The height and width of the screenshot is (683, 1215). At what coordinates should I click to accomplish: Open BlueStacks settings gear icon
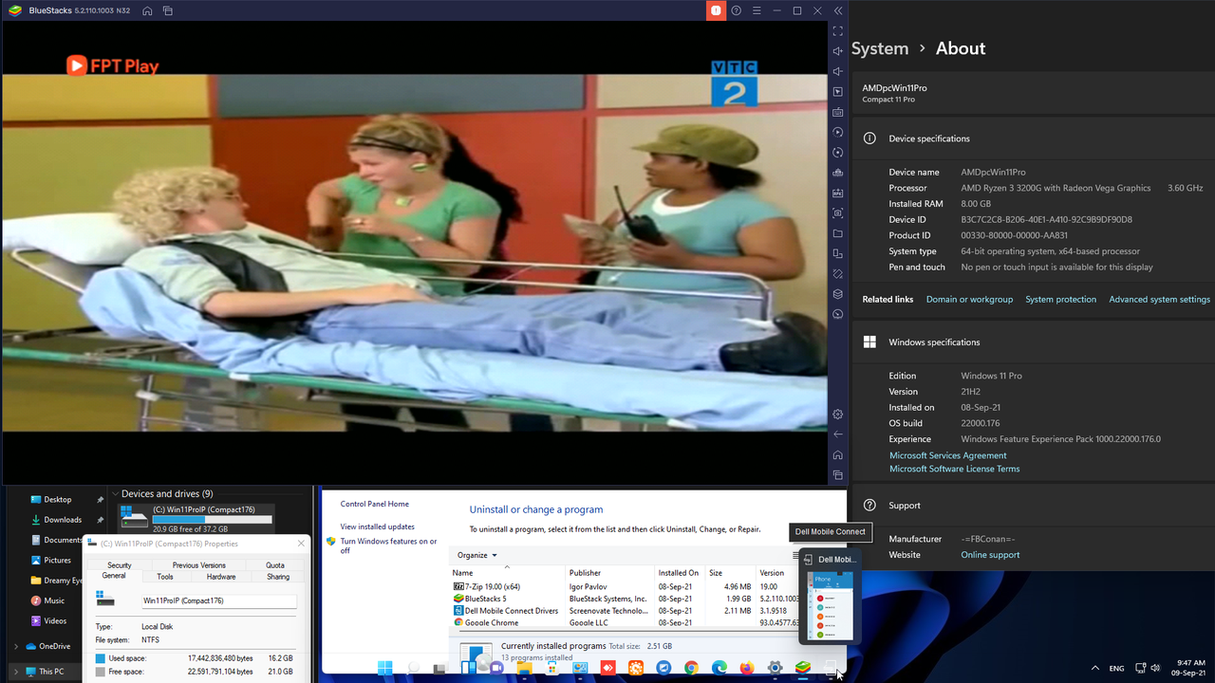tap(837, 415)
